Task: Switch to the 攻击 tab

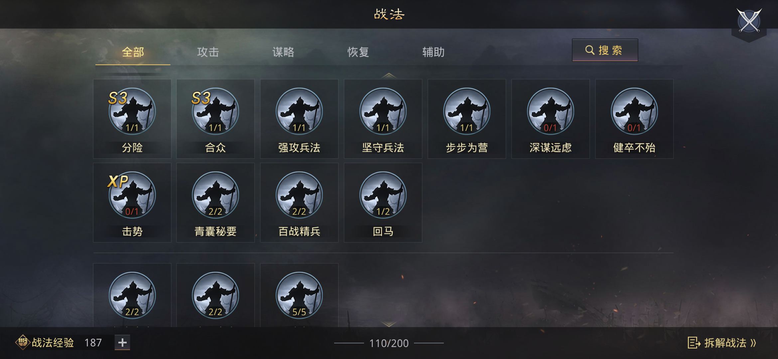Action: pos(208,52)
